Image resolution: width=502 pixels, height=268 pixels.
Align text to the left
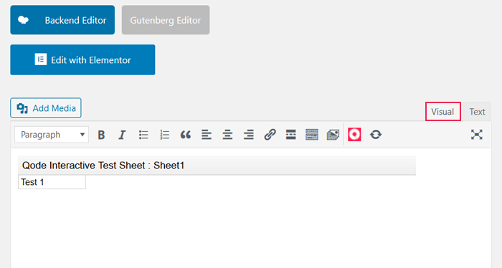(x=207, y=135)
